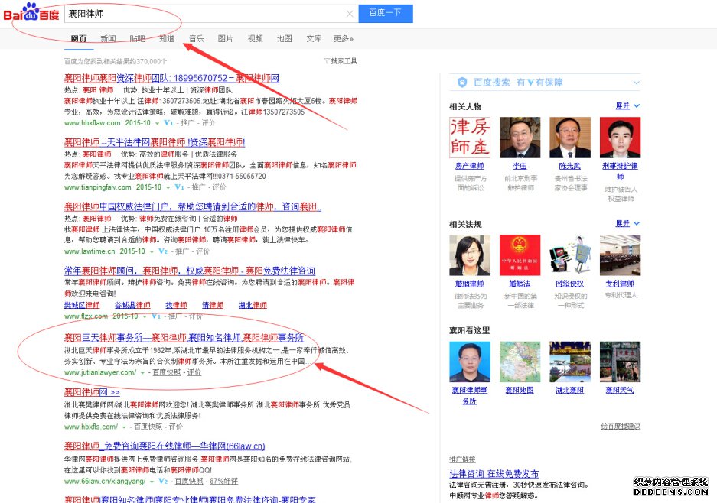
Task: Click the 网络侵权 cartoon thumbnail
Action: (x=570, y=255)
